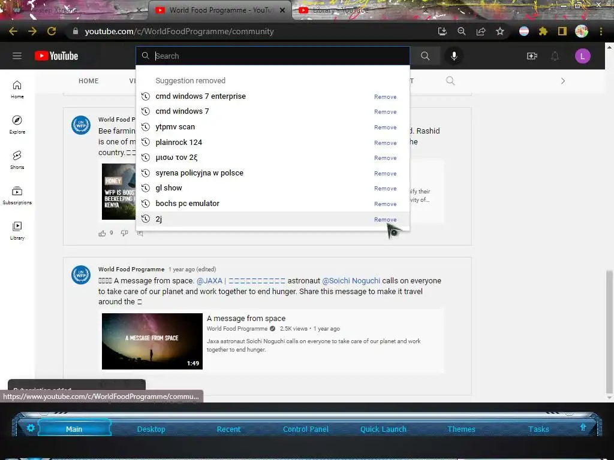Click the channel search magnifier icon
Viewport: 614px width, 460px height.
coord(450,81)
